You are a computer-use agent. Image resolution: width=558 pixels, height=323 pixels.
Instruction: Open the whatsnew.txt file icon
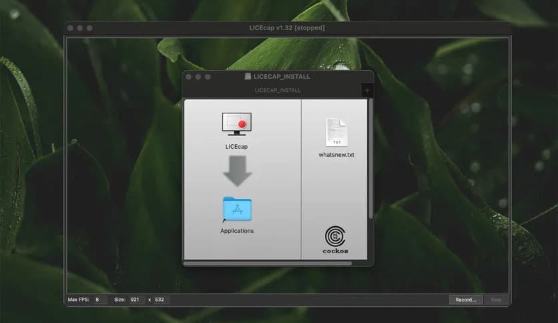336,132
